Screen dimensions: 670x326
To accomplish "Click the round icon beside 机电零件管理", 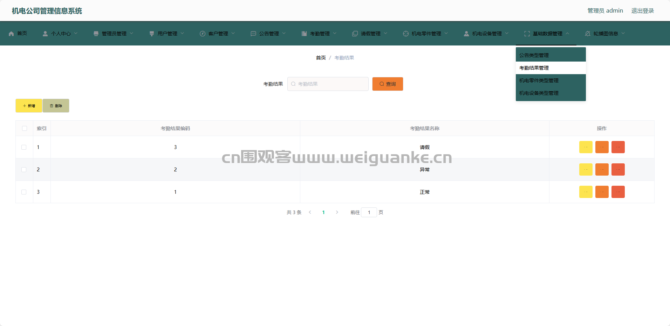I will [x=406, y=34].
